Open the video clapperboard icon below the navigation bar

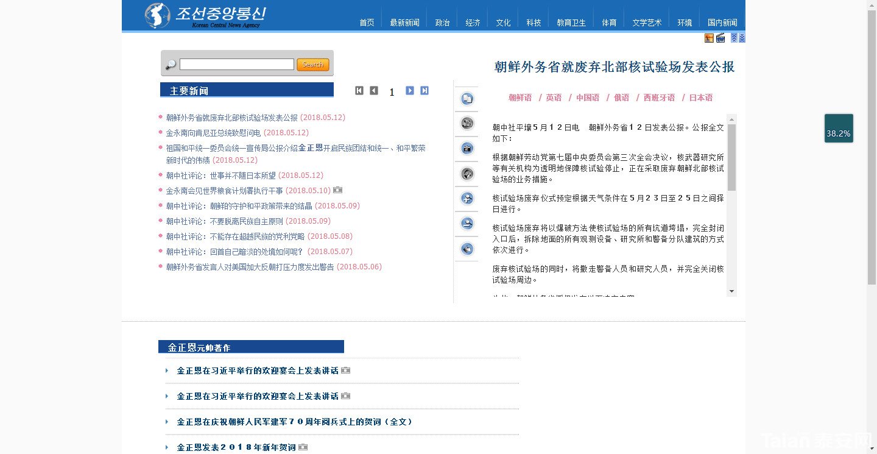pos(720,38)
